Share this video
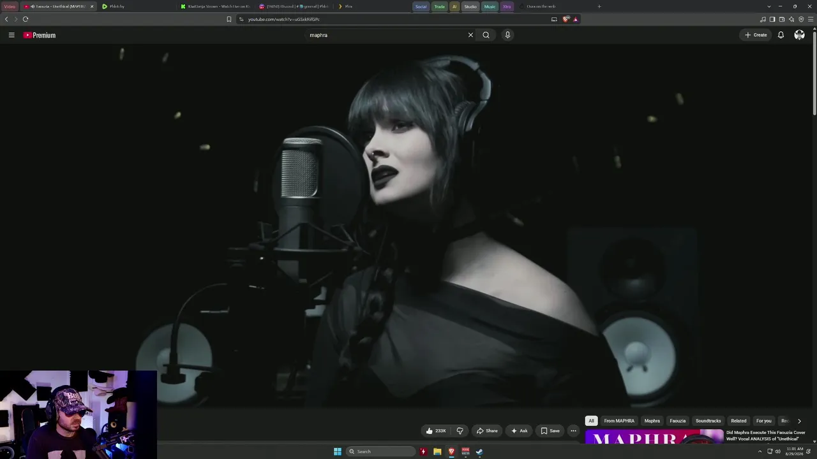Screen dimensions: 817x459 tap(487, 431)
